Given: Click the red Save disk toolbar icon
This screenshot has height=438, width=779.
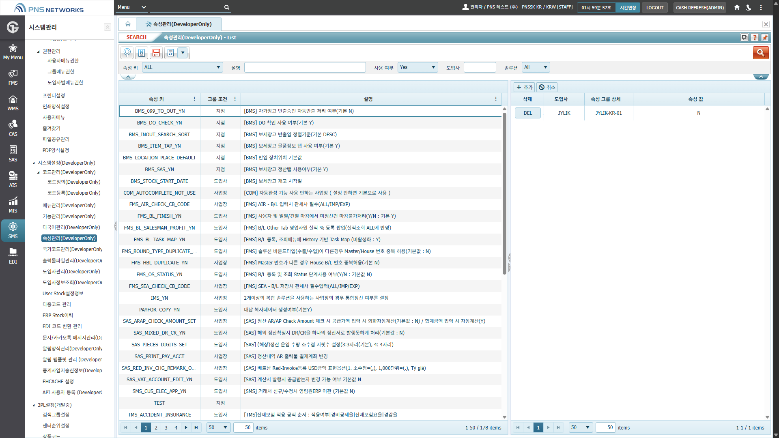Looking at the screenshot, I should [156, 53].
